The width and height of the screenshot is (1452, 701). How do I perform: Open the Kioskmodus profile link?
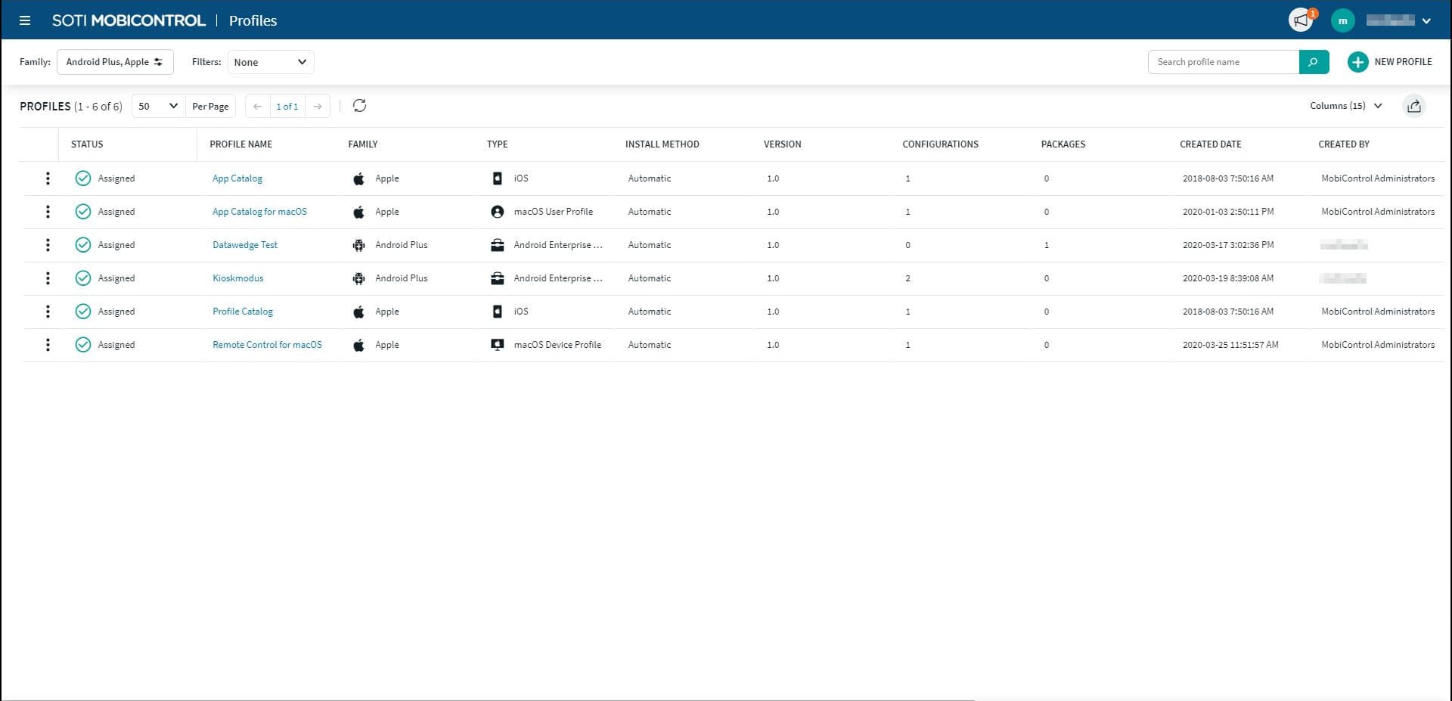click(x=237, y=278)
